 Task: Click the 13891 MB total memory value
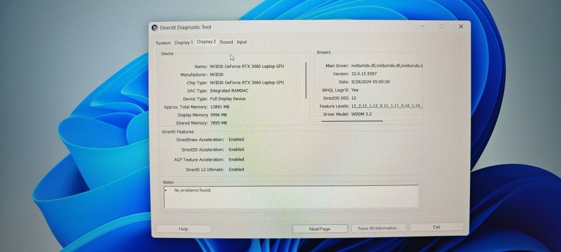(x=220, y=107)
